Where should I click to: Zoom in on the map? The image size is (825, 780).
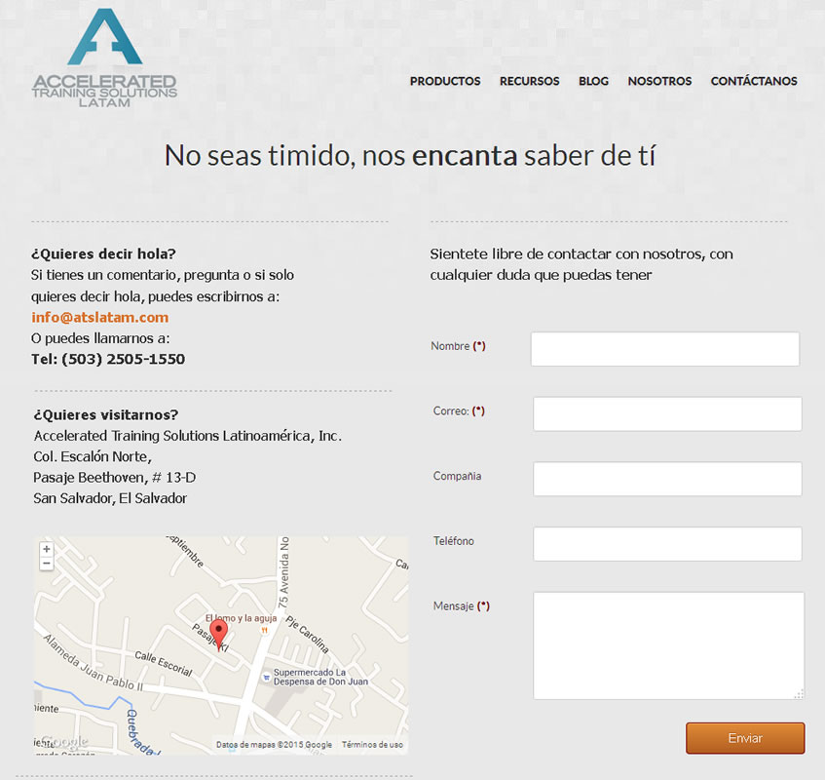coord(46,550)
